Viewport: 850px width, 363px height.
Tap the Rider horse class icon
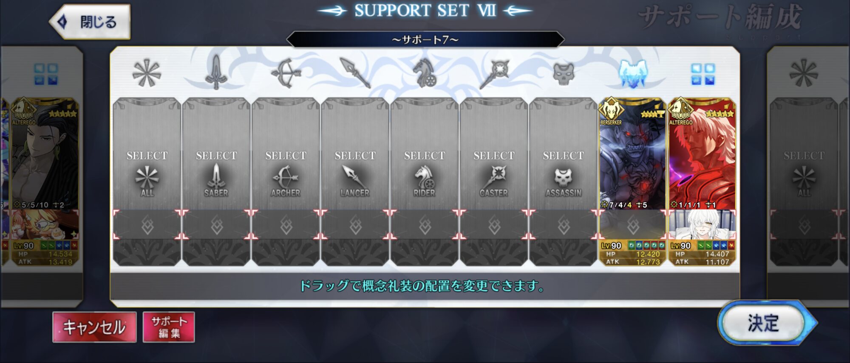click(x=425, y=73)
